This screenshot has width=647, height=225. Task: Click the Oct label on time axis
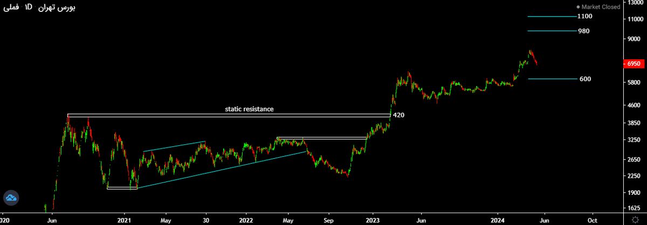coord(592,220)
